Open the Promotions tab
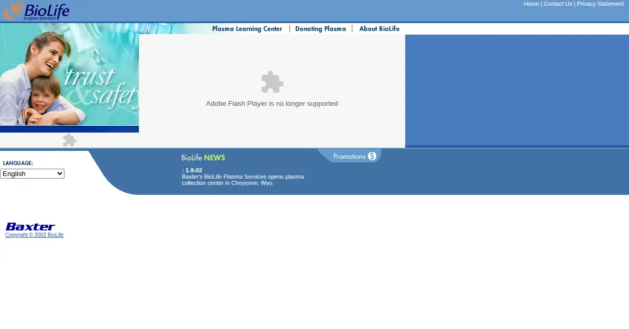 pos(350,156)
